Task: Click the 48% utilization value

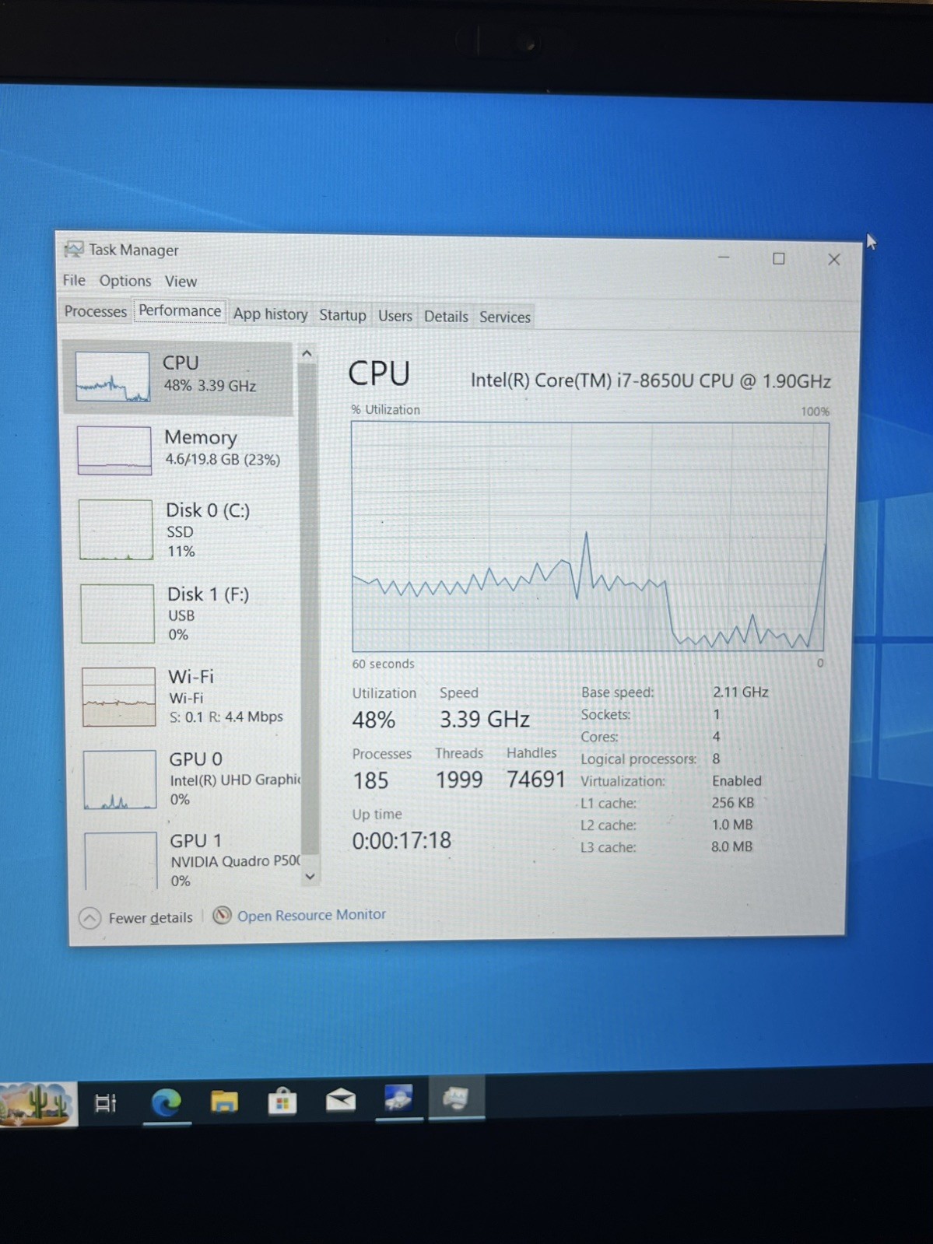Action: pyautogui.click(x=374, y=720)
